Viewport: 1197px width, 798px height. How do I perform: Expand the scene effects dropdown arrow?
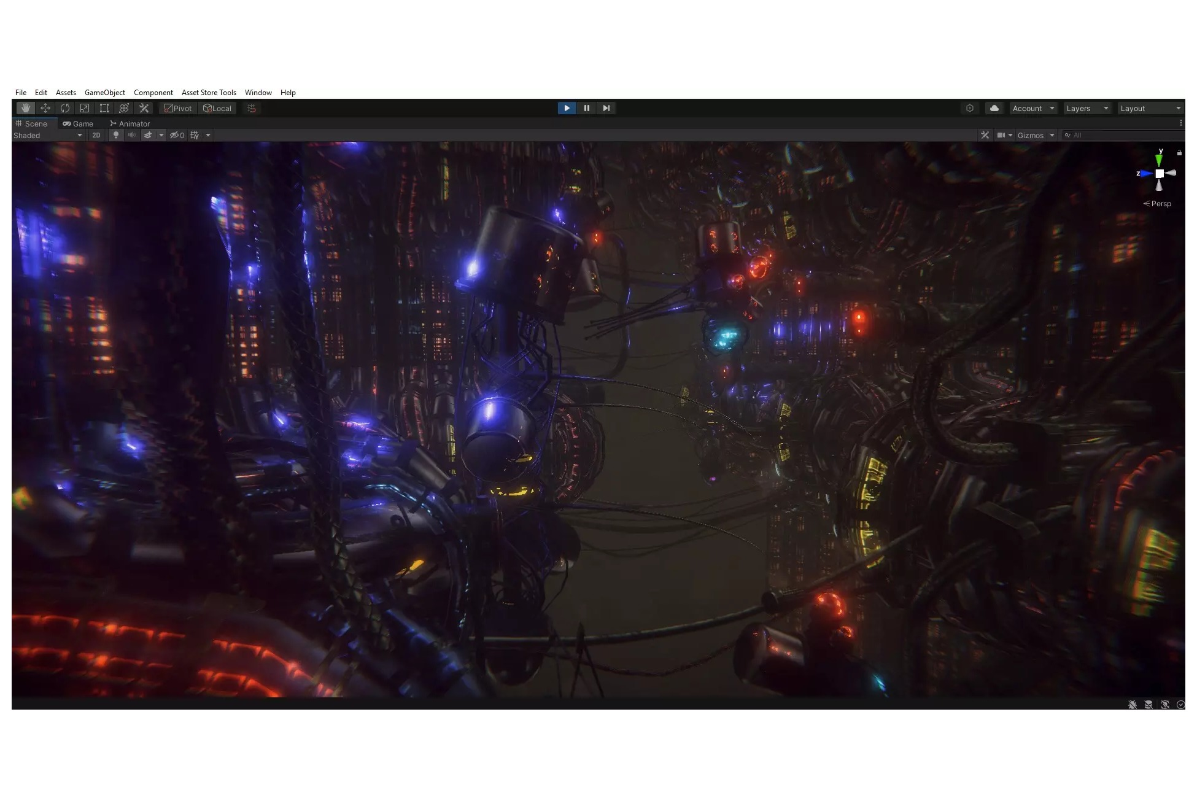tap(161, 135)
